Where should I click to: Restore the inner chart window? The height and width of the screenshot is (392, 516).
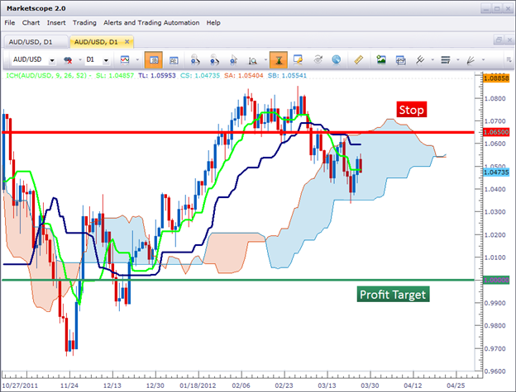tap(499, 40)
